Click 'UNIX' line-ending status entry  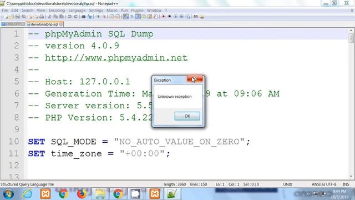tap(287, 184)
